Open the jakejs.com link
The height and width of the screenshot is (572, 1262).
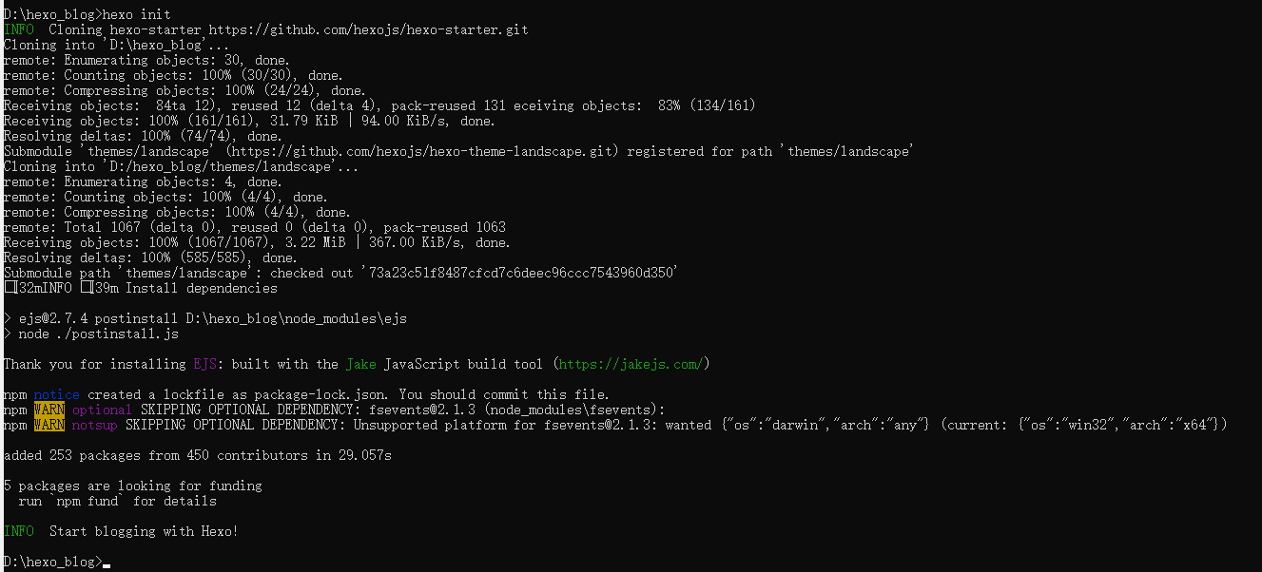(x=630, y=364)
